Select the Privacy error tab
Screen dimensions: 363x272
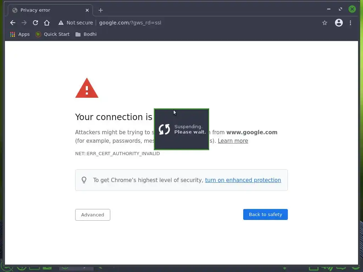(50, 10)
